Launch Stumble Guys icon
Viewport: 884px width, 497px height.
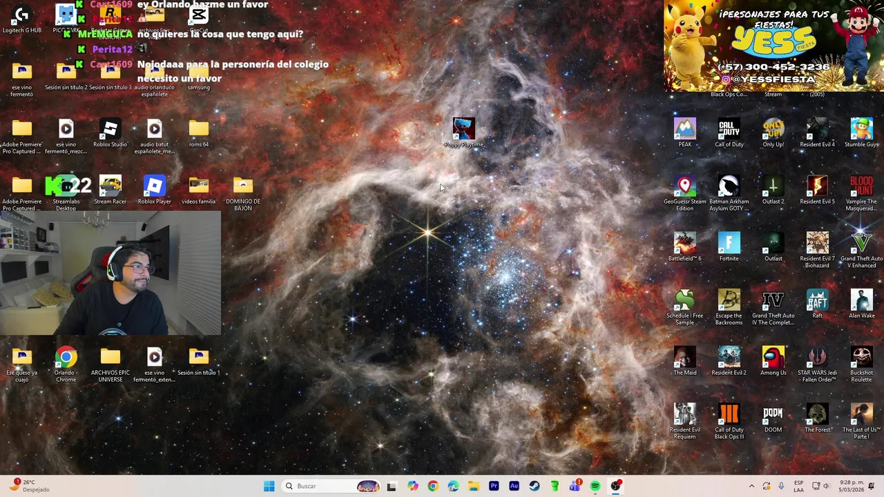(x=861, y=133)
